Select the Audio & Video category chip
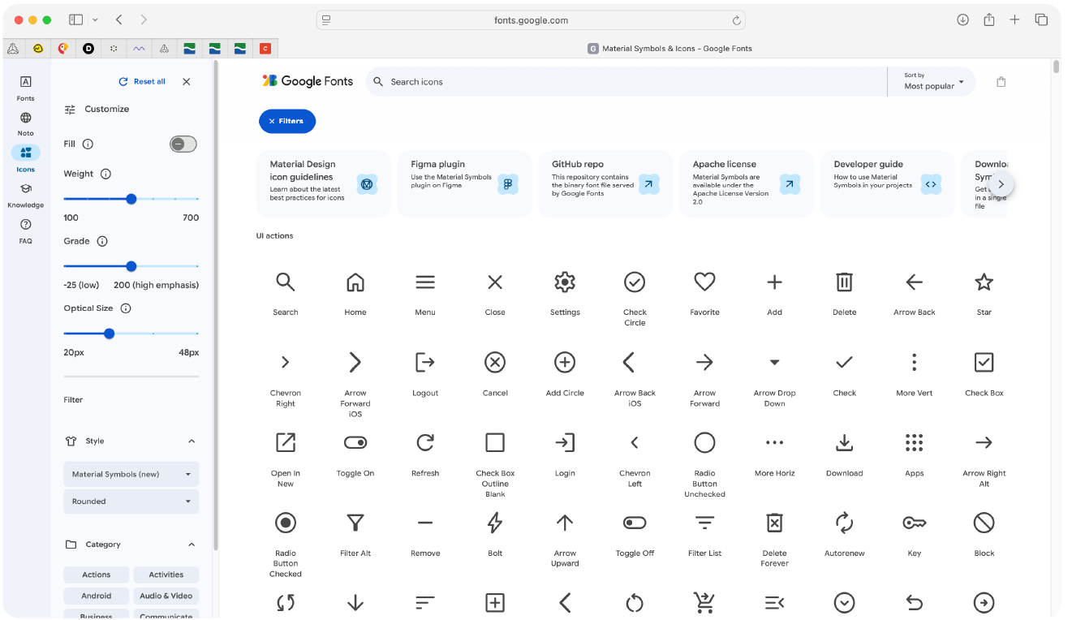 166,596
